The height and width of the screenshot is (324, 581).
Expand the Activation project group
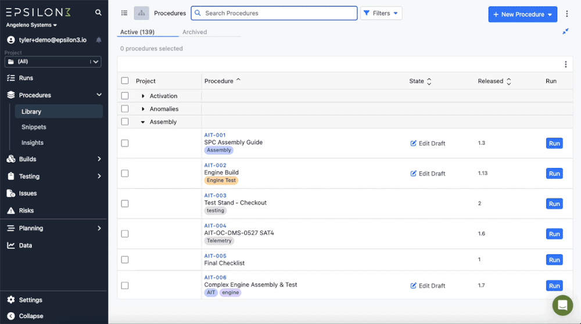click(143, 96)
